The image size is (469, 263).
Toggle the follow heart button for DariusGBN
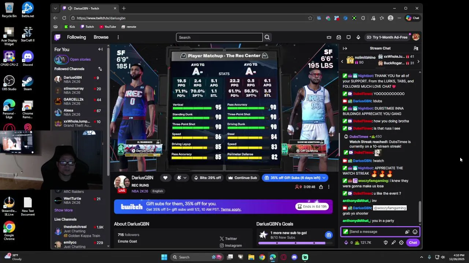coord(165,178)
